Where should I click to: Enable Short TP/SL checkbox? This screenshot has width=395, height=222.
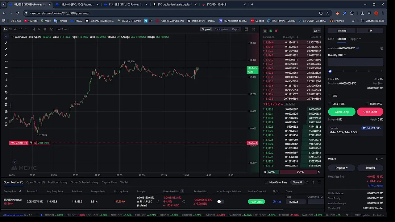point(367,104)
